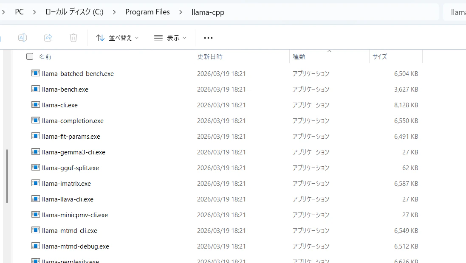Open the 並べ替え sort dropdown
The height and width of the screenshot is (263, 466).
tap(117, 38)
